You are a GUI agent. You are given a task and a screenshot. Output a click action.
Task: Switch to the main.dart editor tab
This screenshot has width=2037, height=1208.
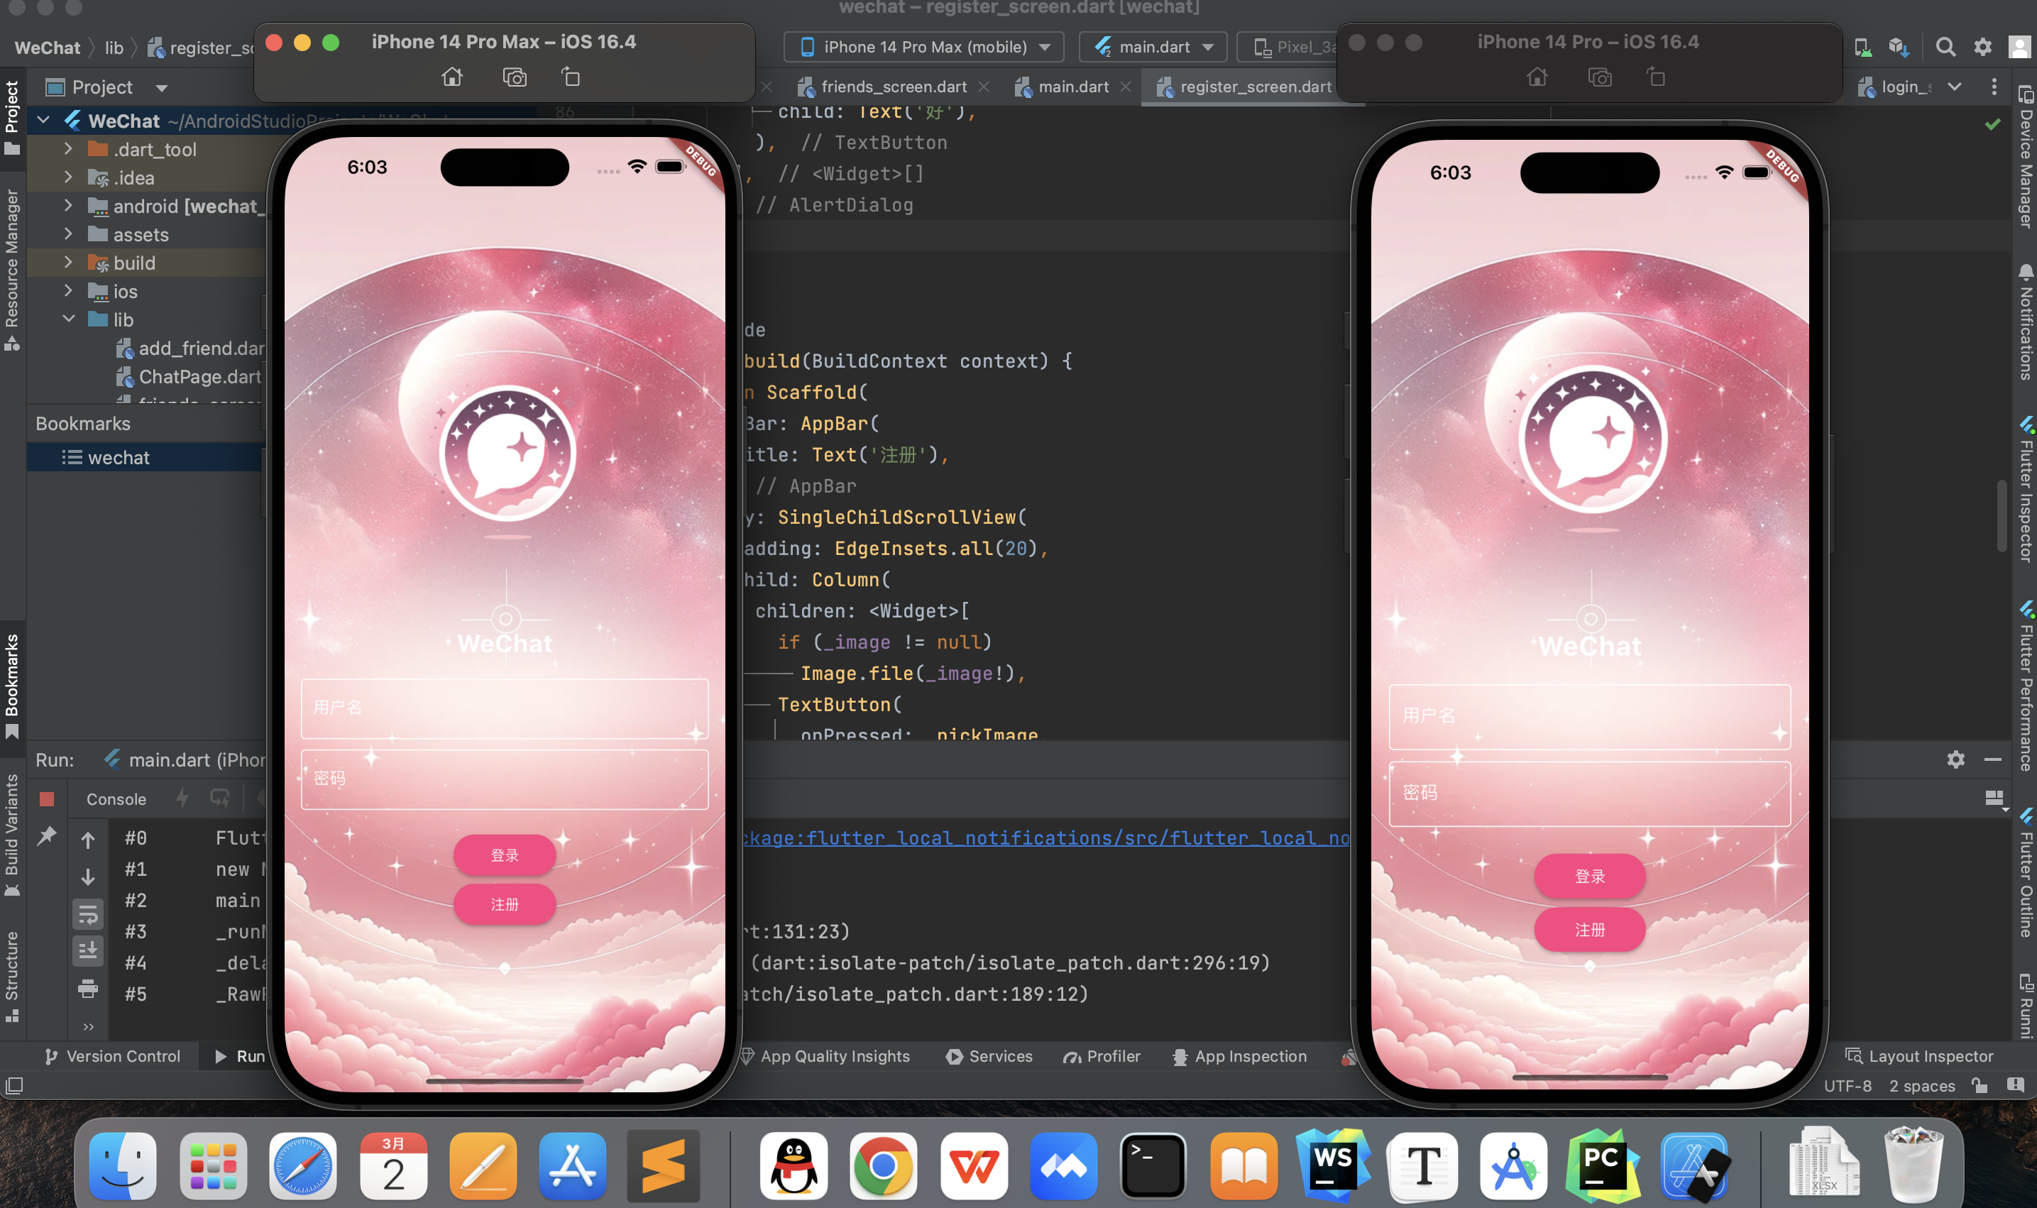click(1072, 87)
